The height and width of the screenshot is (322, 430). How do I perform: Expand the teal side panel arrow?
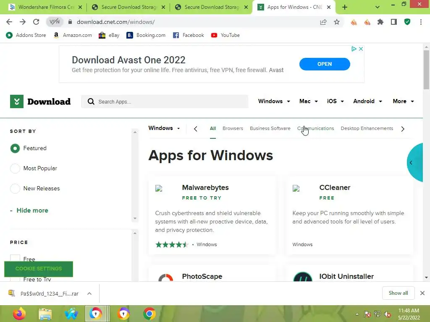coord(411,163)
